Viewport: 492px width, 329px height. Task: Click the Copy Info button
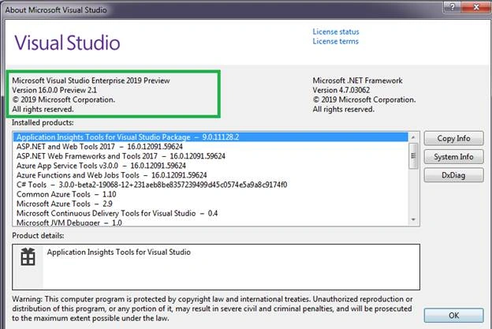tap(453, 138)
